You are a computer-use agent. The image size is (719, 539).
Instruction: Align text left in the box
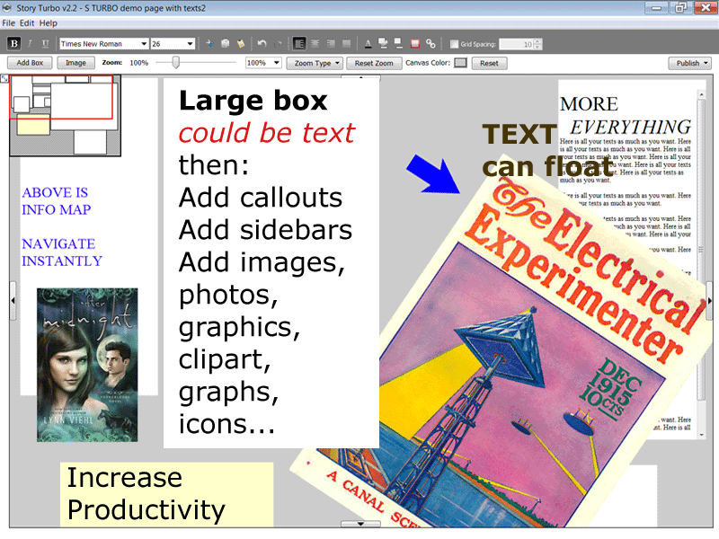tap(299, 43)
